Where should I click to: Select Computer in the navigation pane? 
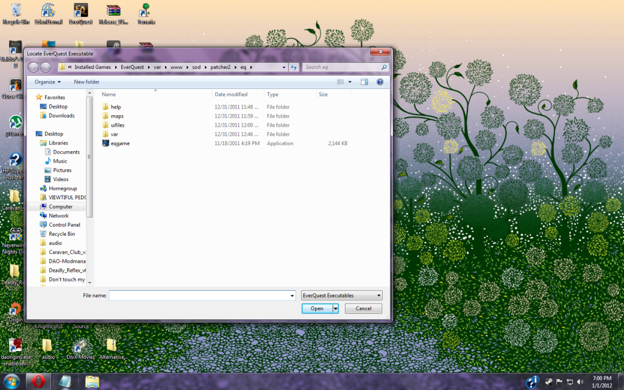(x=60, y=207)
